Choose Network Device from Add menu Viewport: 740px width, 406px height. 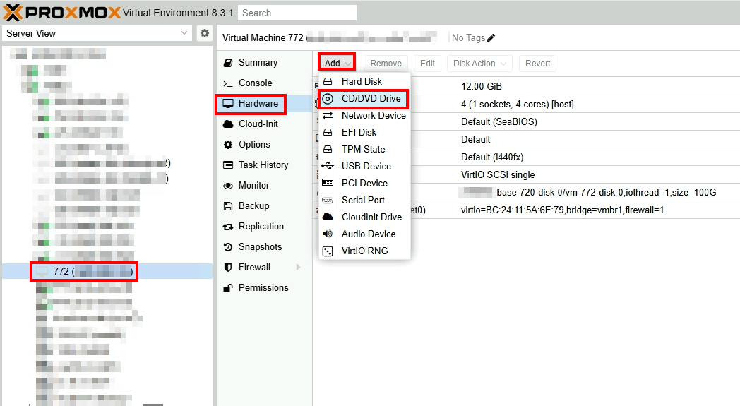pos(364,115)
